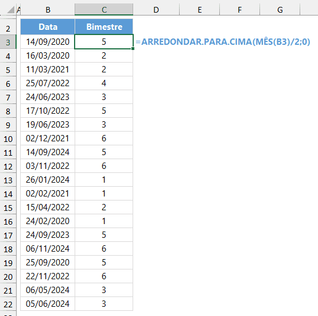The width and height of the screenshot is (318, 316).
Task: Click Bimestre value 6 in row 18
Action: pyautogui.click(x=104, y=249)
